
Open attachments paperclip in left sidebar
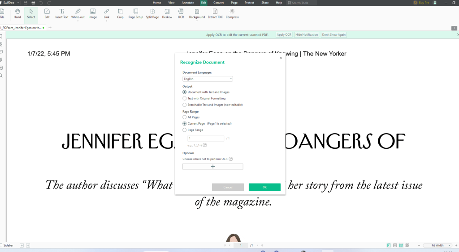tap(1, 60)
